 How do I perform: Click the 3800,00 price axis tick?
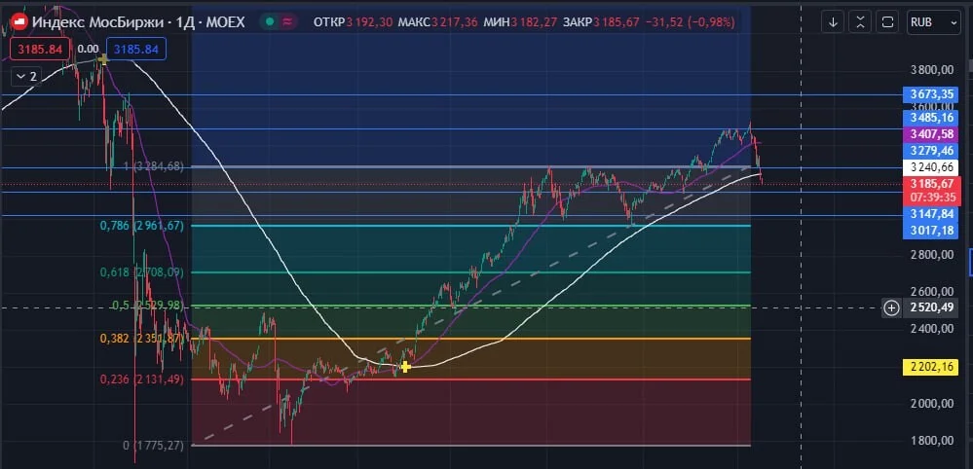point(931,70)
